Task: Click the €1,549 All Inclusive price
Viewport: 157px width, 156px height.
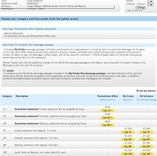Action: point(146,136)
